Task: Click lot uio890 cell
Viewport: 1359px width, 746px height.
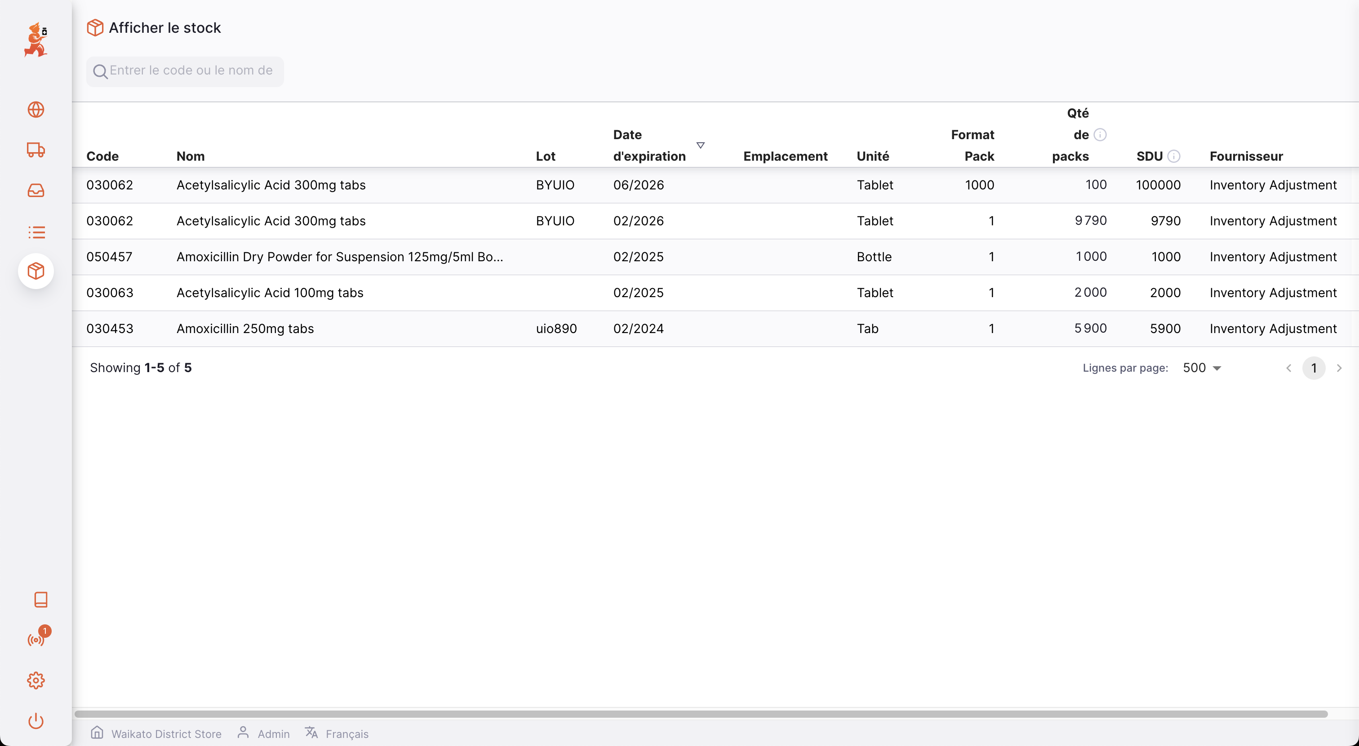Action: [x=556, y=328]
